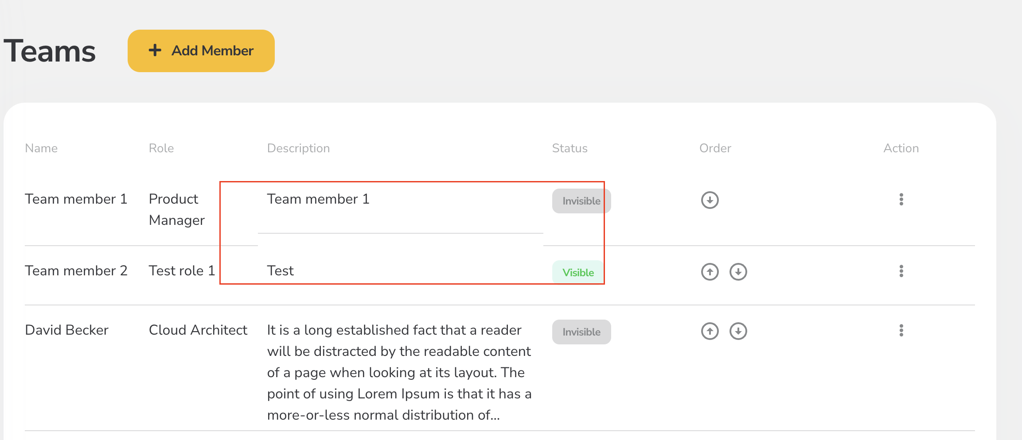Toggle Team member 1 Invisible status badge

581,201
